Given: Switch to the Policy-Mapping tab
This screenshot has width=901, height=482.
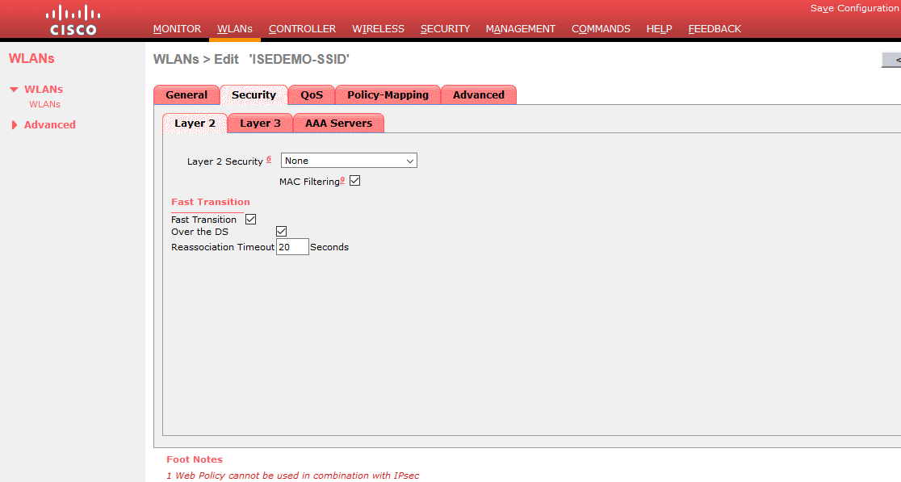Looking at the screenshot, I should coord(388,94).
